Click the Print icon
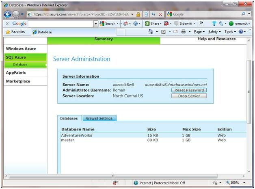255x189 pixels. pos(184,32)
